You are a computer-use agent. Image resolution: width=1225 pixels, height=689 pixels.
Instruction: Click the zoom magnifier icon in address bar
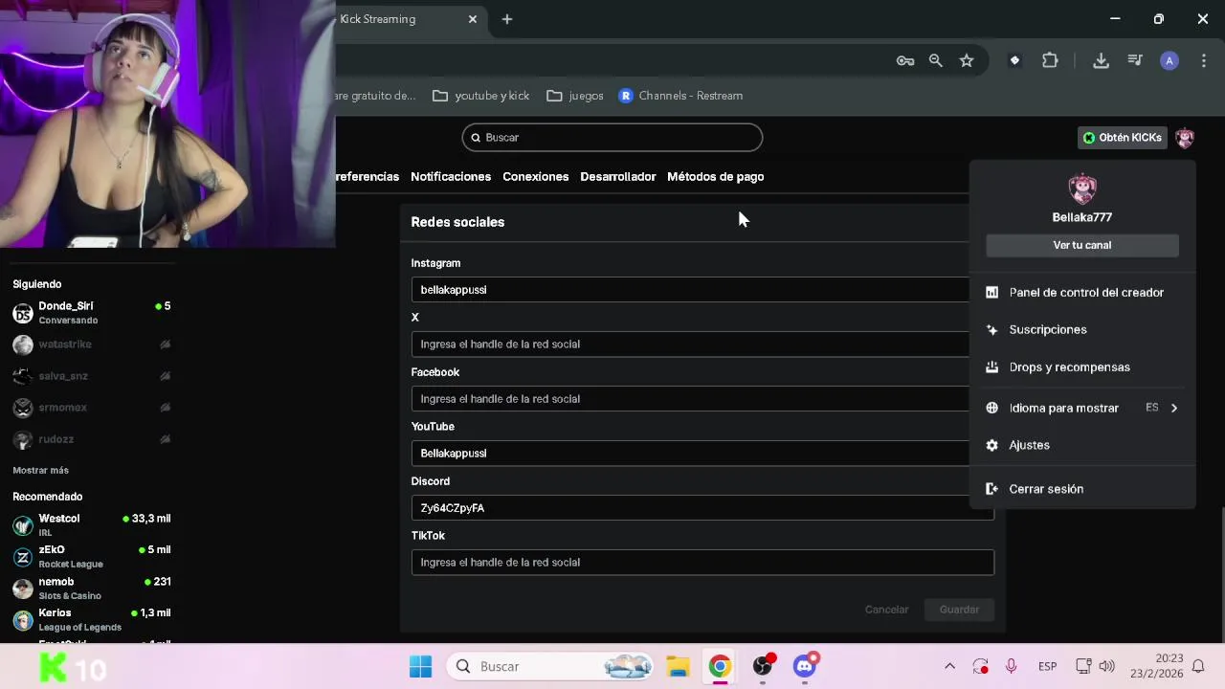pos(936,61)
